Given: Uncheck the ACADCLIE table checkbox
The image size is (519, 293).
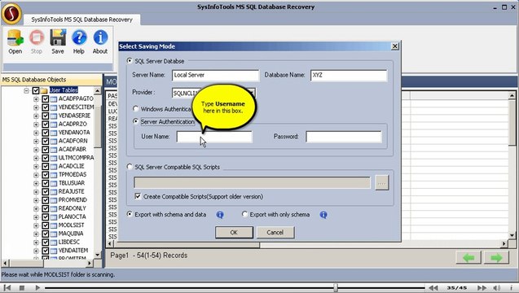Looking at the screenshot, I should [x=46, y=166].
